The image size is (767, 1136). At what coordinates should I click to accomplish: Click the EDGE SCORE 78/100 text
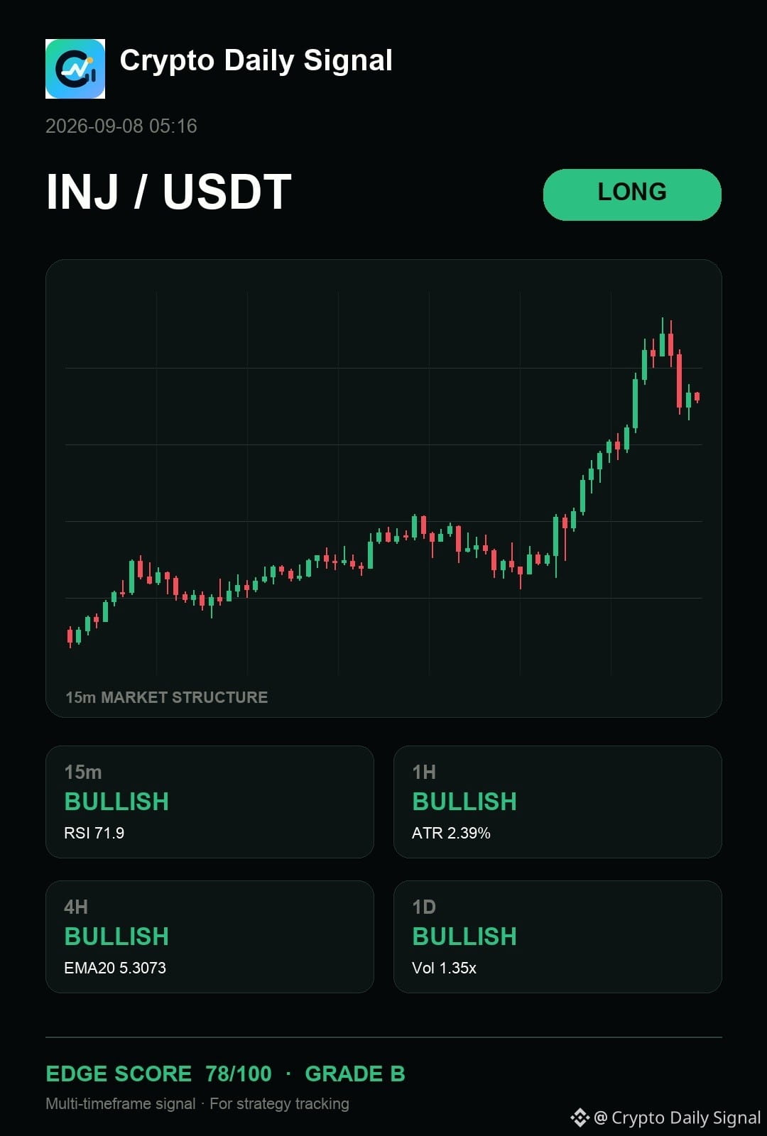(158, 1074)
